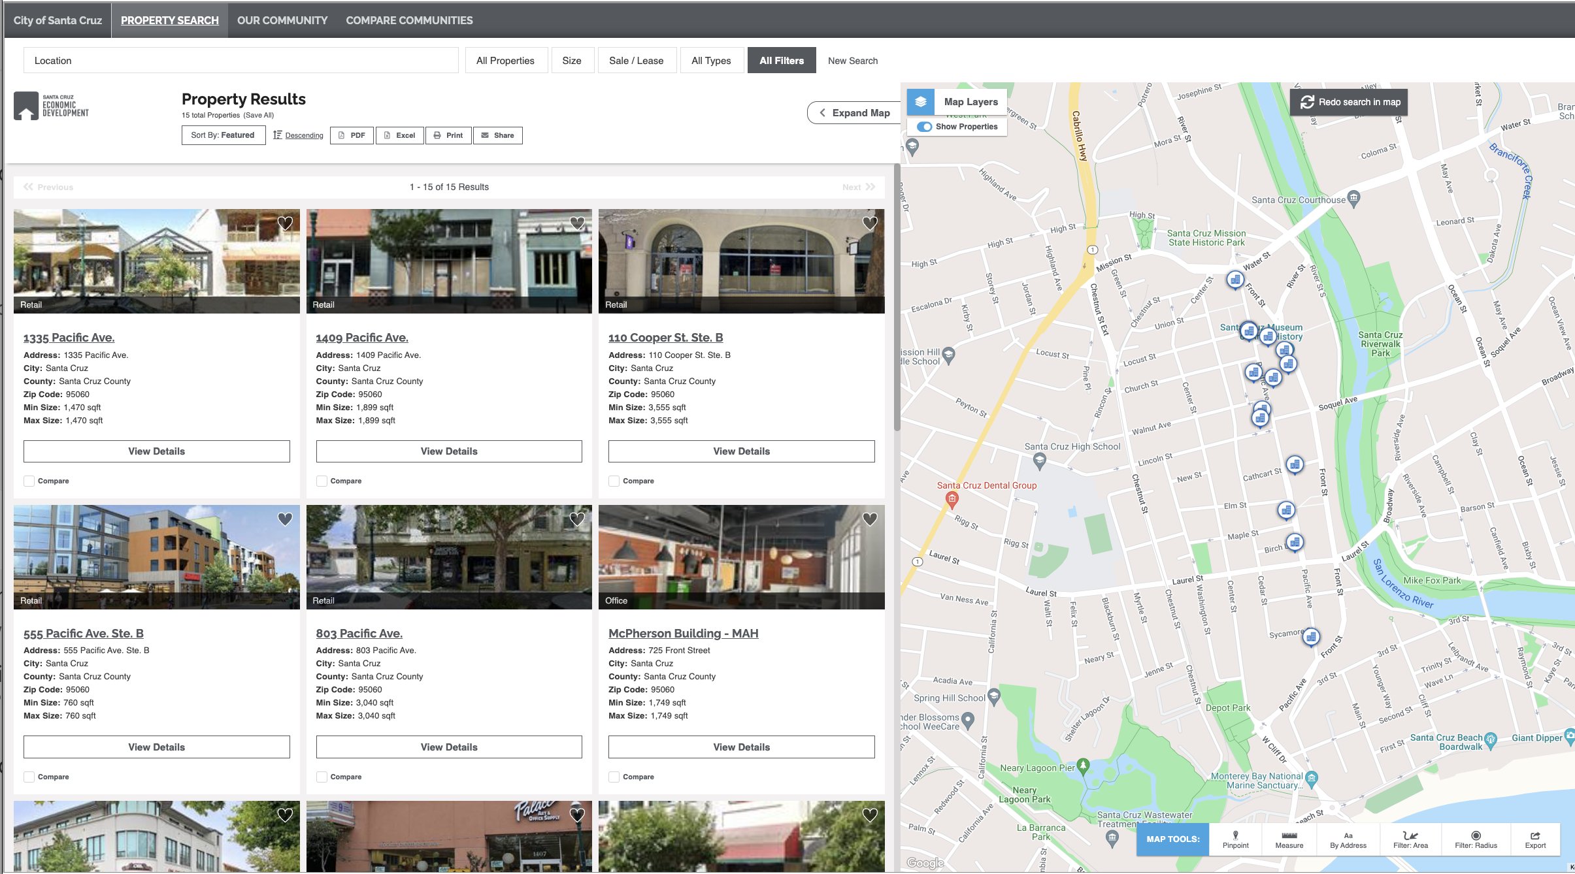View Details for 803 Pacific Ave.
Image resolution: width=1575 pixels, height=874 pixels.
click(449, 747)
